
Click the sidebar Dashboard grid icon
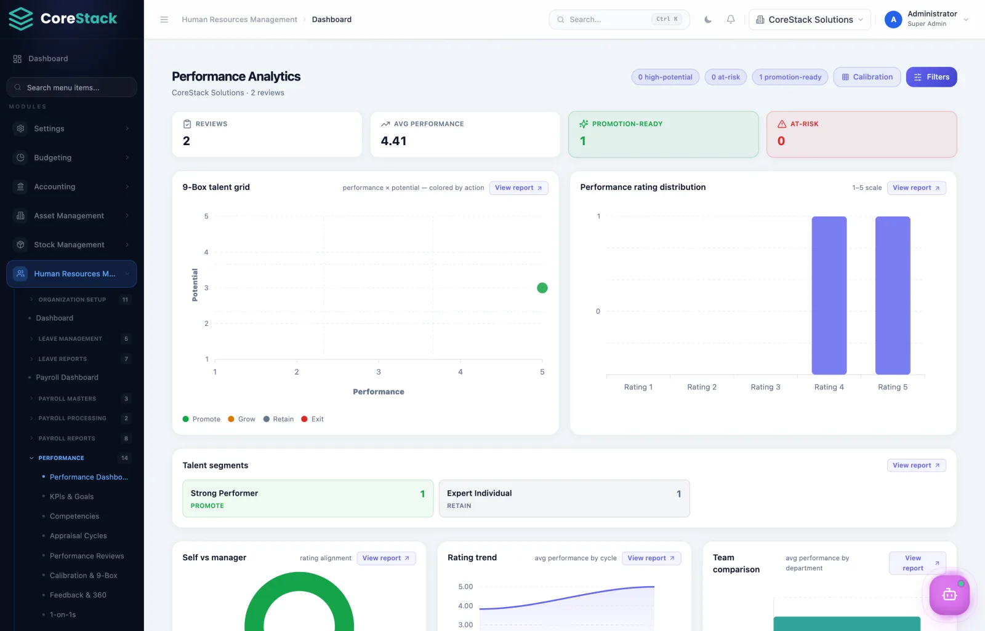[17, 59]
